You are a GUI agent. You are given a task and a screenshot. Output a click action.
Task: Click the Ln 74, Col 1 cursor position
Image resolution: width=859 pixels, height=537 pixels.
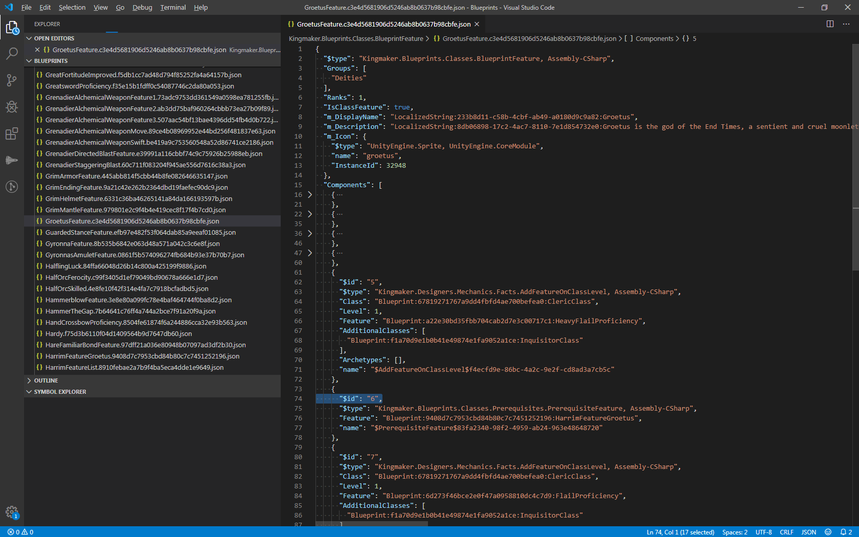coord(680,532)
